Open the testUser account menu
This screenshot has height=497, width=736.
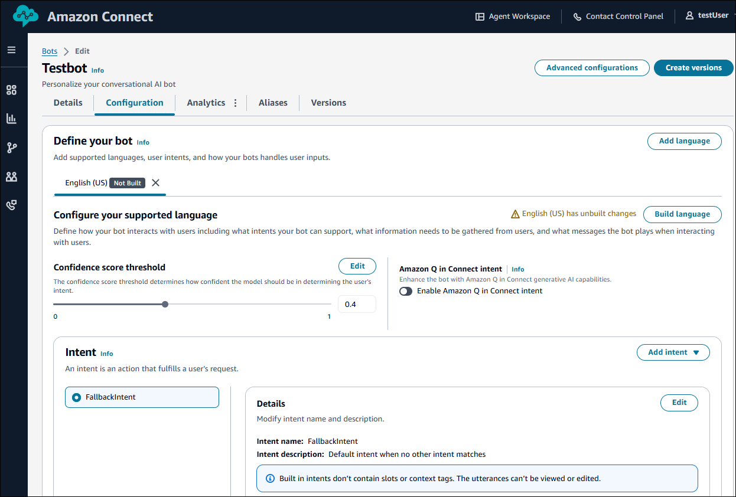707,16
